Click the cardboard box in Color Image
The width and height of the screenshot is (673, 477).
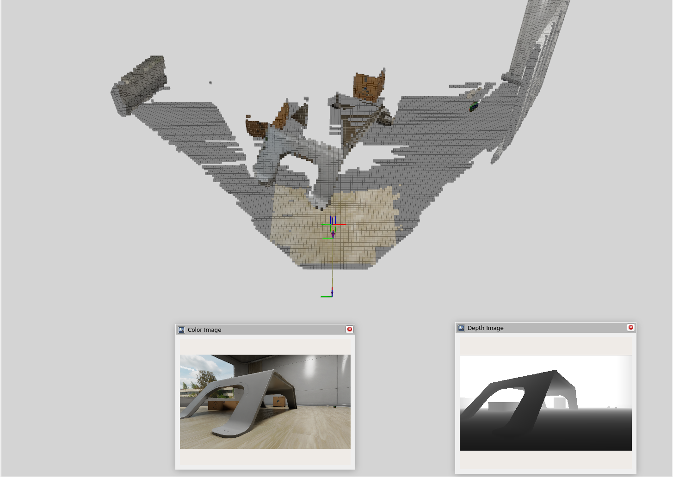point(278,401)
